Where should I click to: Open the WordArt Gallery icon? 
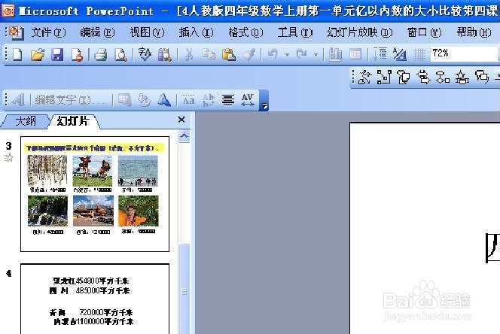point(124,100)
